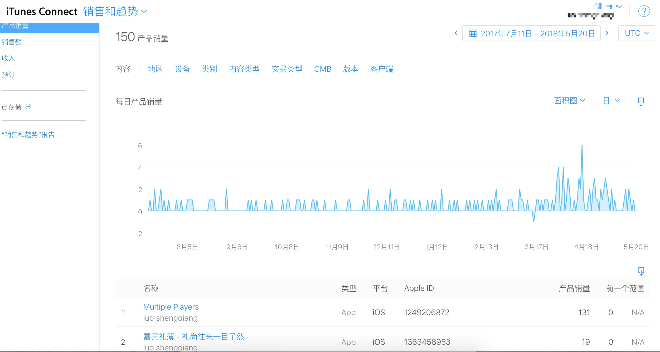Select the CMB tab
Image resolution: width=660 pixels, height=352 pixels.
[323, 69]
